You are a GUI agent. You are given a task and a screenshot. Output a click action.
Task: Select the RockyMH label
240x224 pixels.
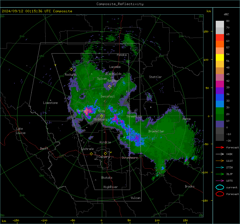70,75
